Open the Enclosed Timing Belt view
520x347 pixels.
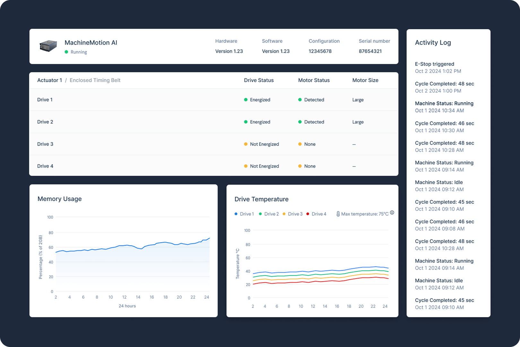95,80
